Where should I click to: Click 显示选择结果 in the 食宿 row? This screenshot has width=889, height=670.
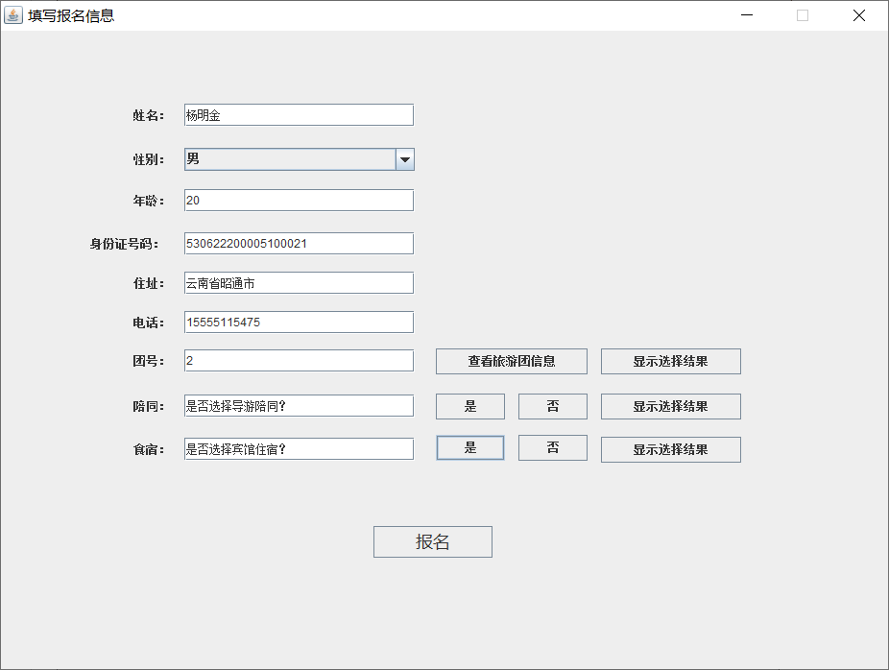[671, 449]
